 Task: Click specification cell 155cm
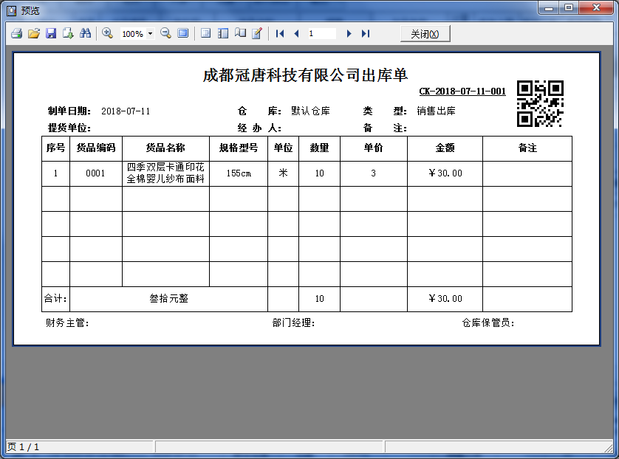pyautogui.click(x=239, y=173)
